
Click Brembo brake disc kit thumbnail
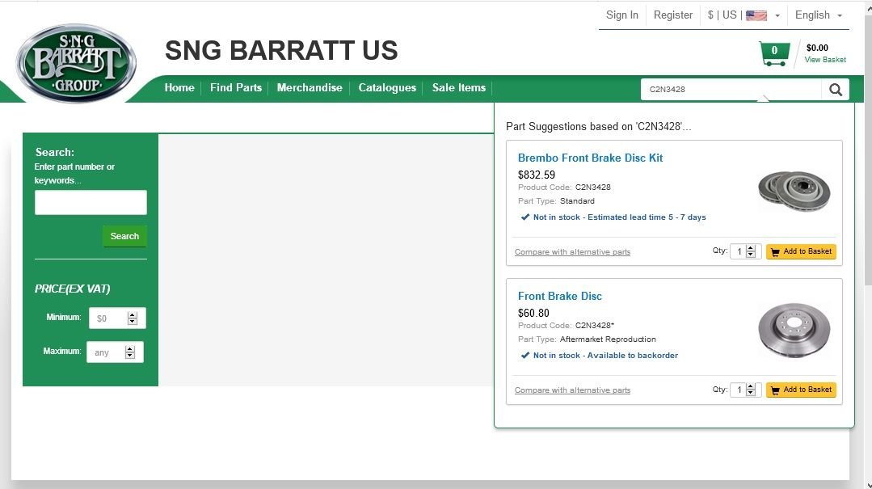point(794,191)
